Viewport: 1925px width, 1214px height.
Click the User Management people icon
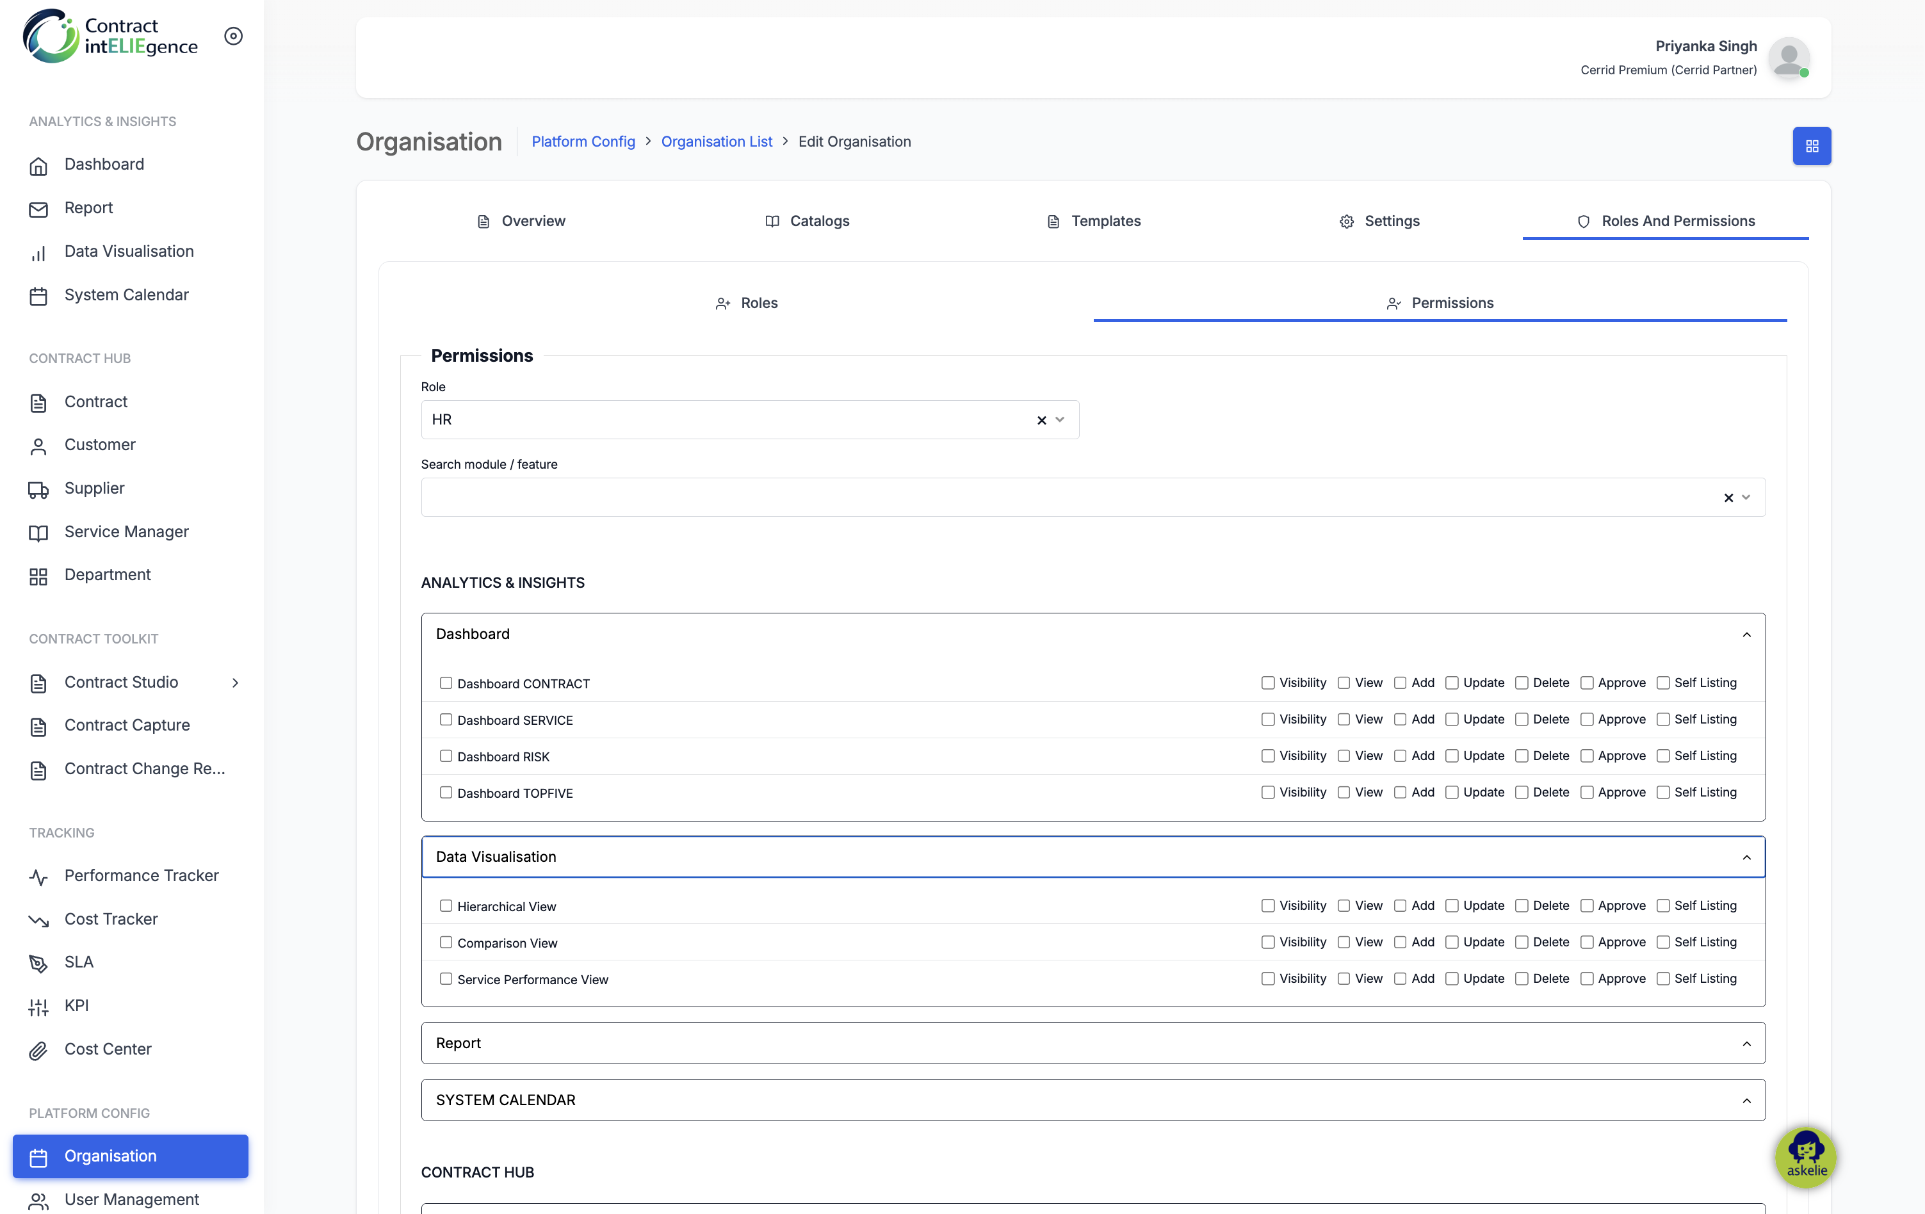[38, 1201]
